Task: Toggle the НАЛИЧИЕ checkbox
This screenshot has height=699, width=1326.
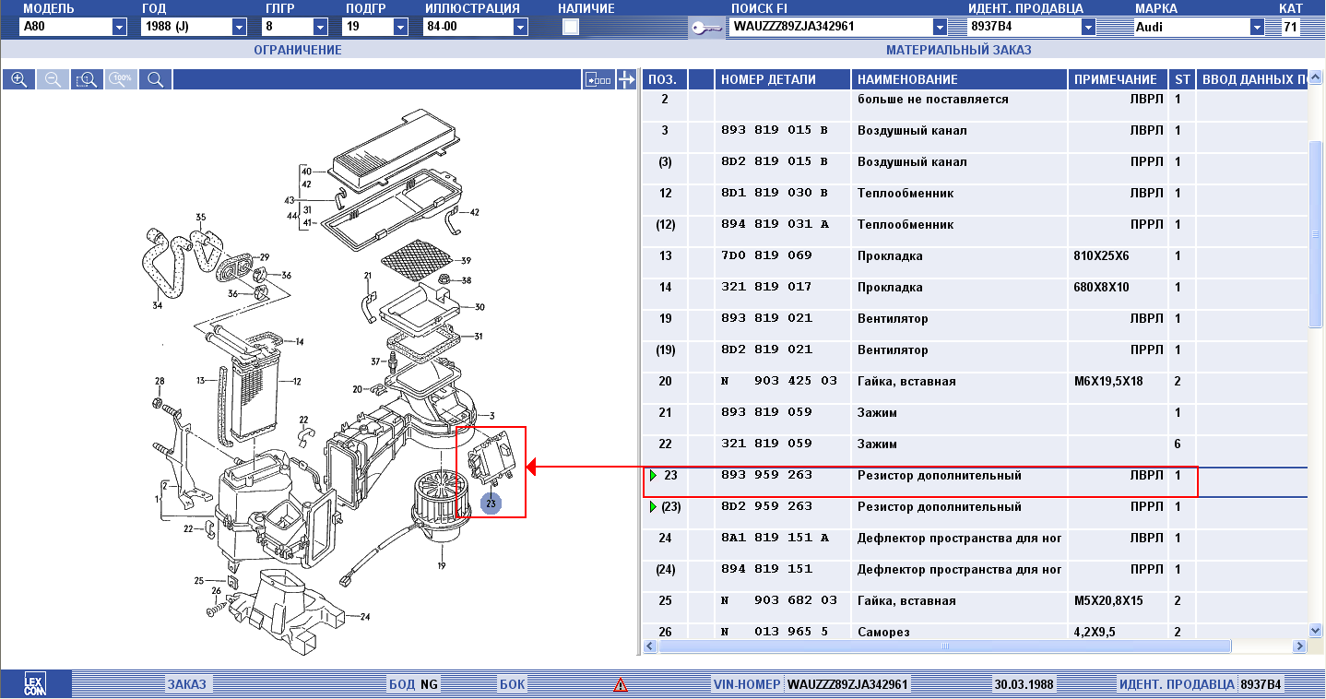Action: (571, 27)
